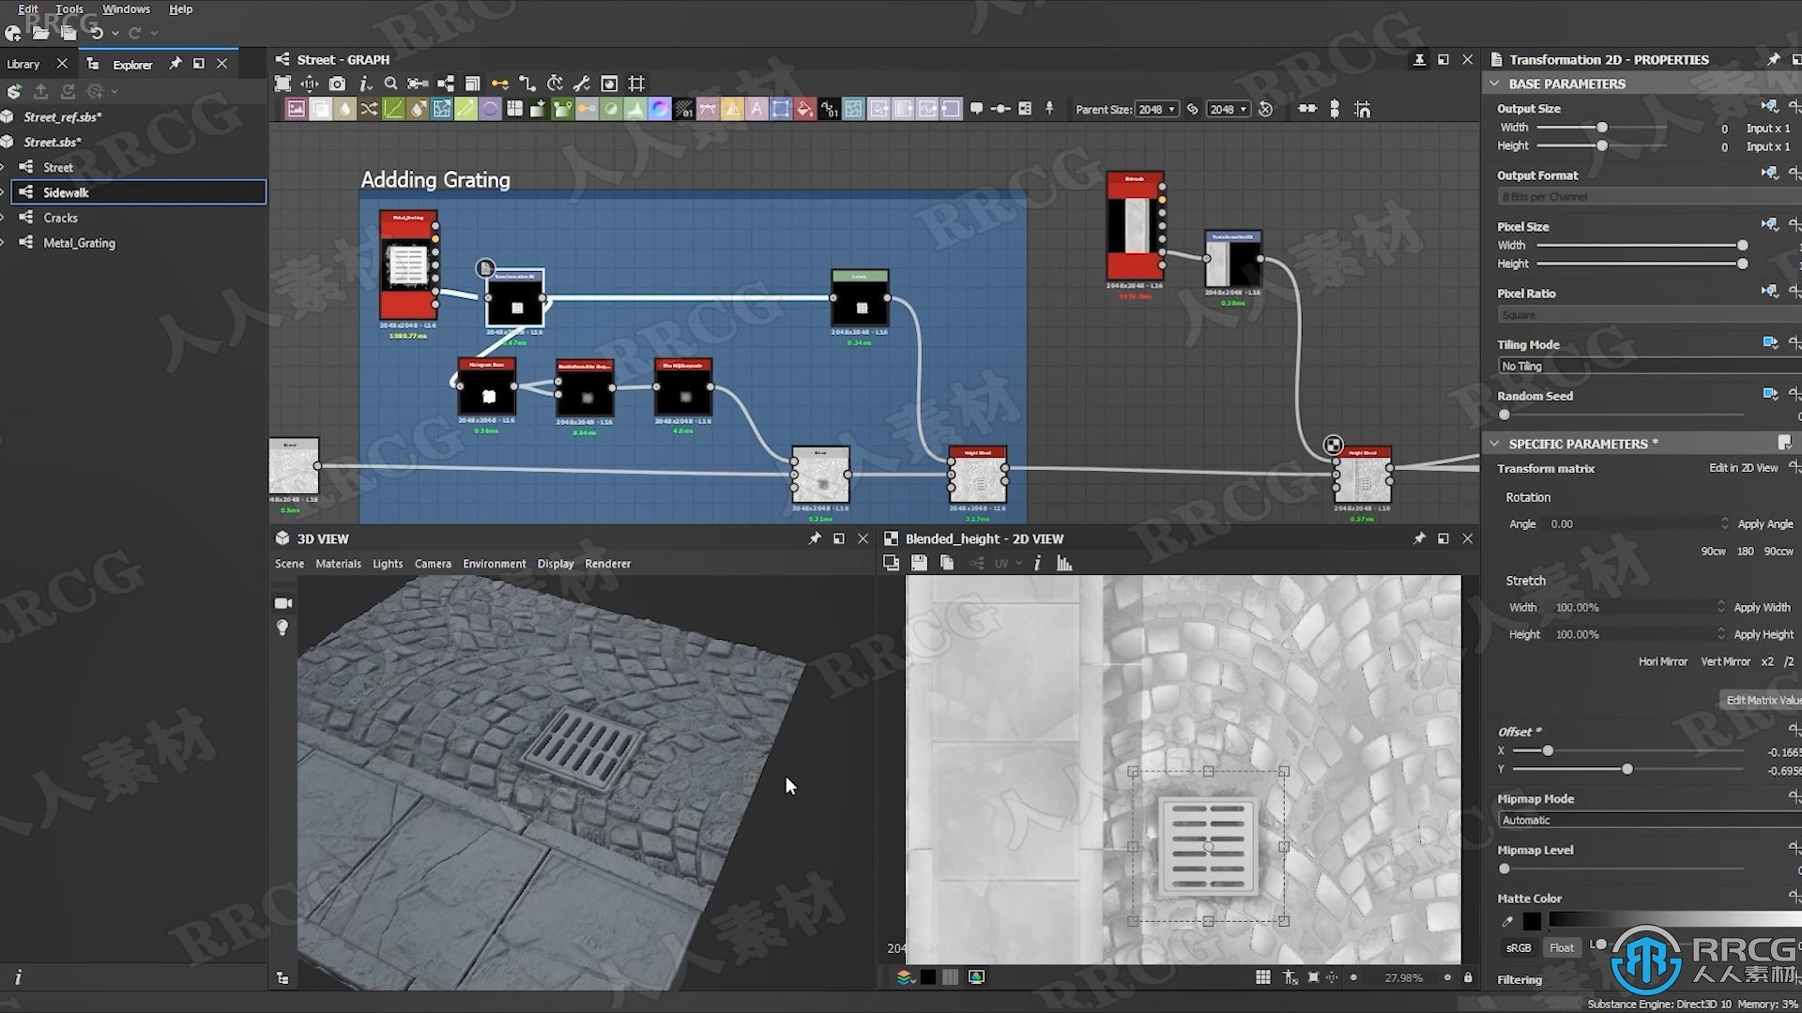Switch to the Library tab
Viewport: 1802px width, 1013px height.
pos(23,64)
